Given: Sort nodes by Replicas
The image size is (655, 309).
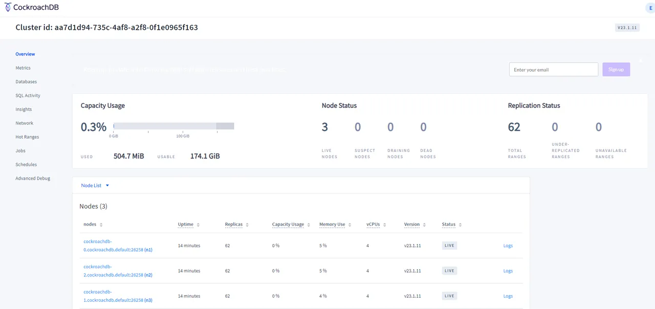Looking at the screenshot, I should (x=237, y=225).
